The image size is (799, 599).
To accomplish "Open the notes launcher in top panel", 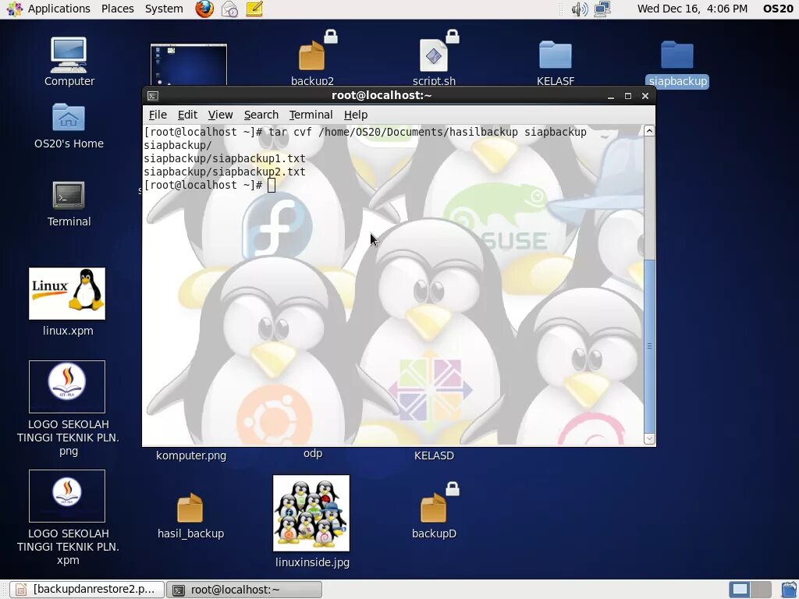I will (x=254, y=9).
